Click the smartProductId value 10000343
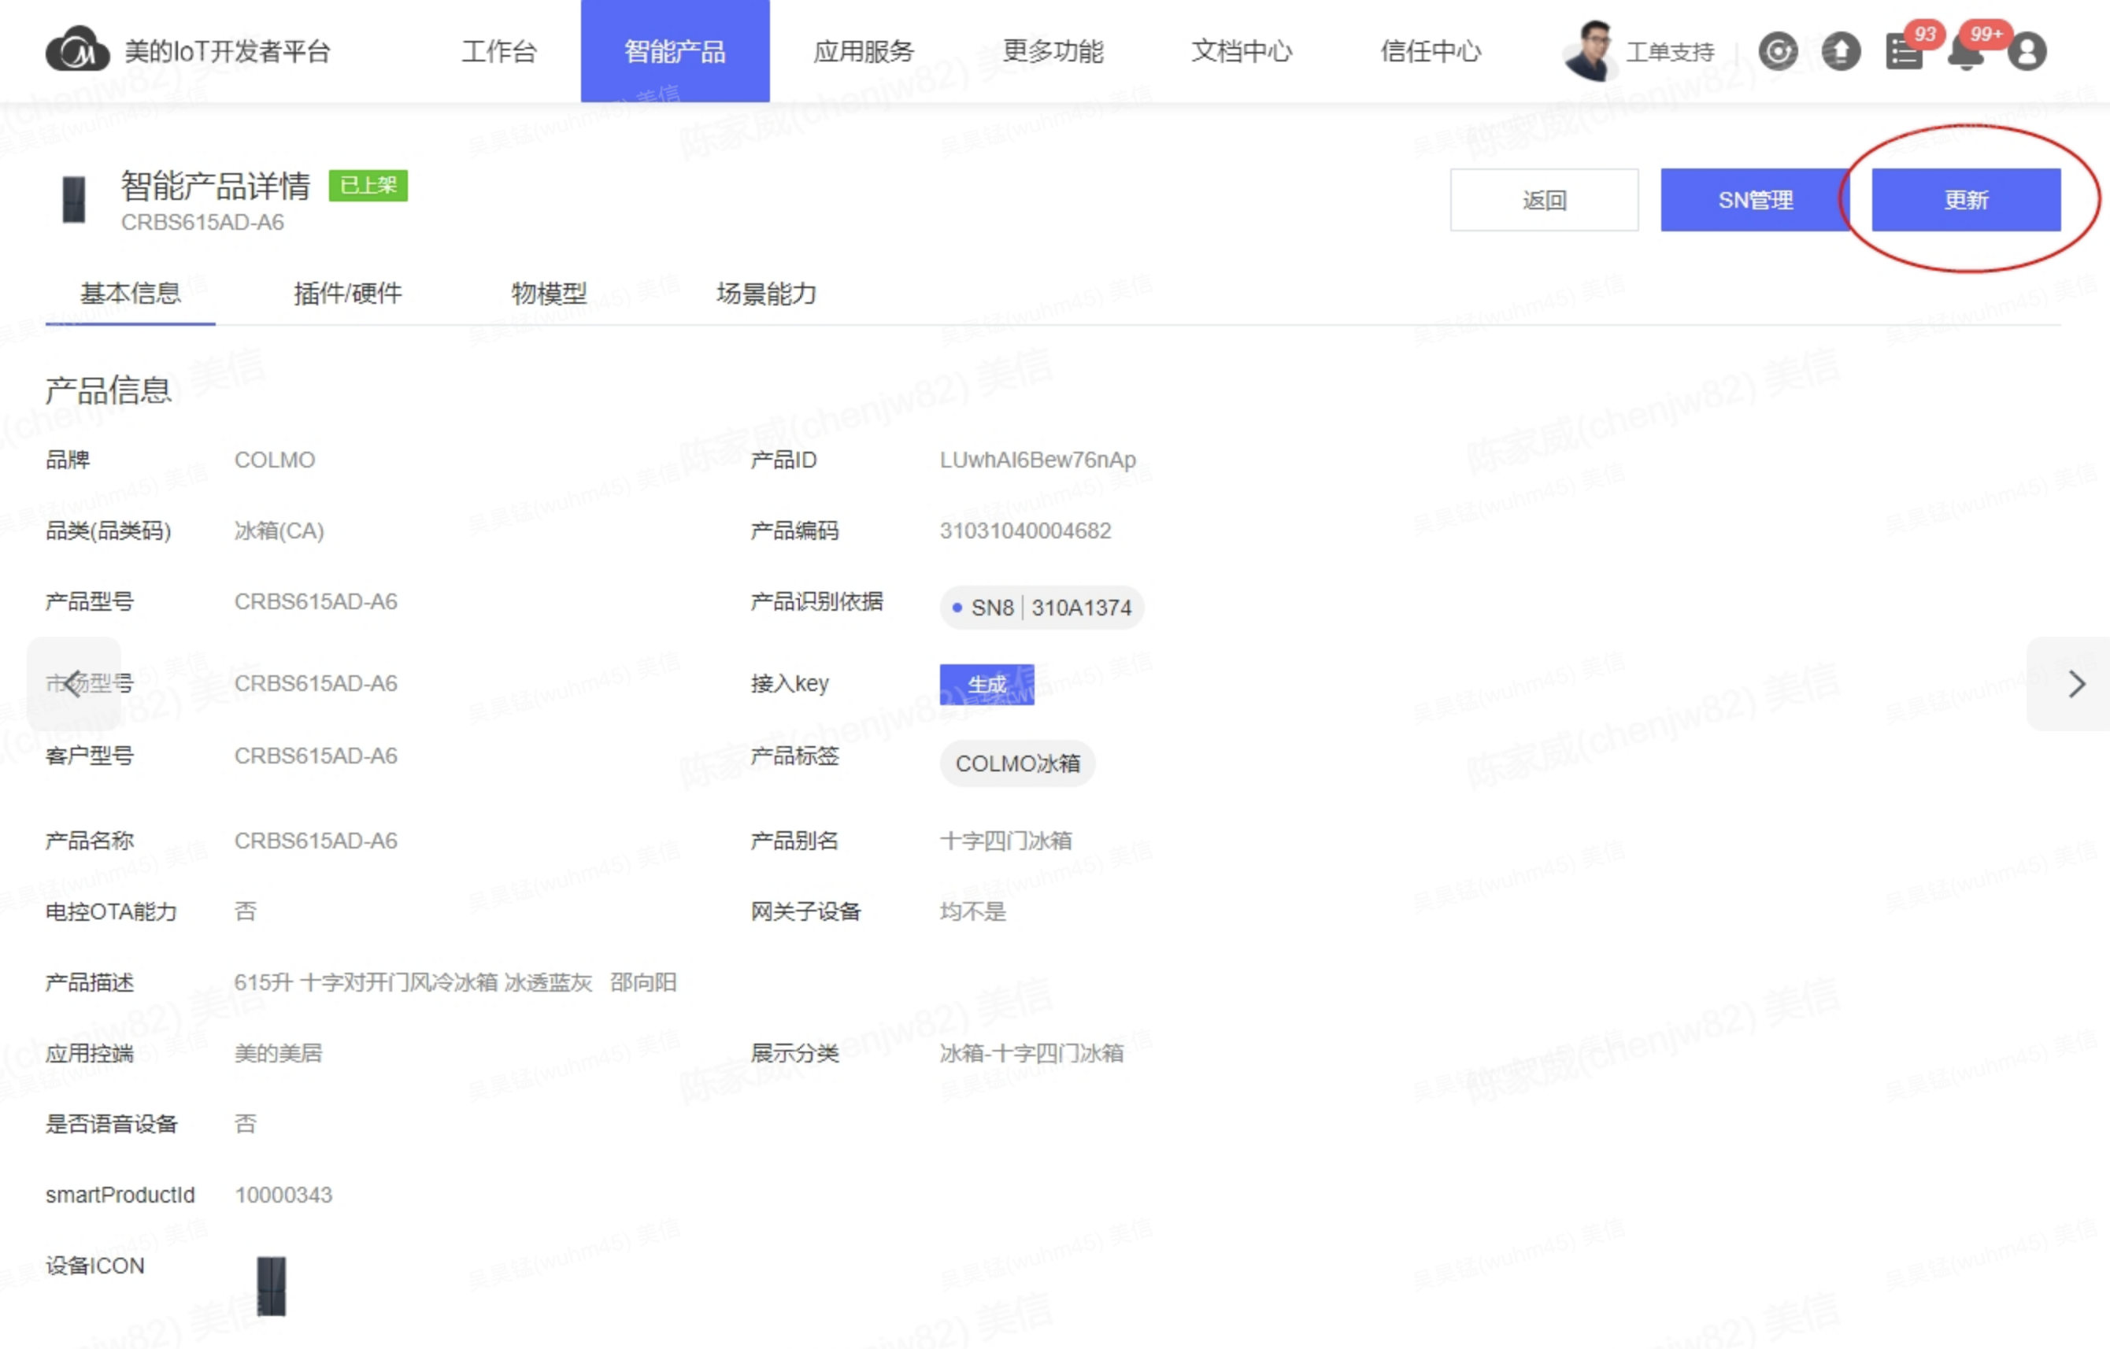 tap(283, 1195)
